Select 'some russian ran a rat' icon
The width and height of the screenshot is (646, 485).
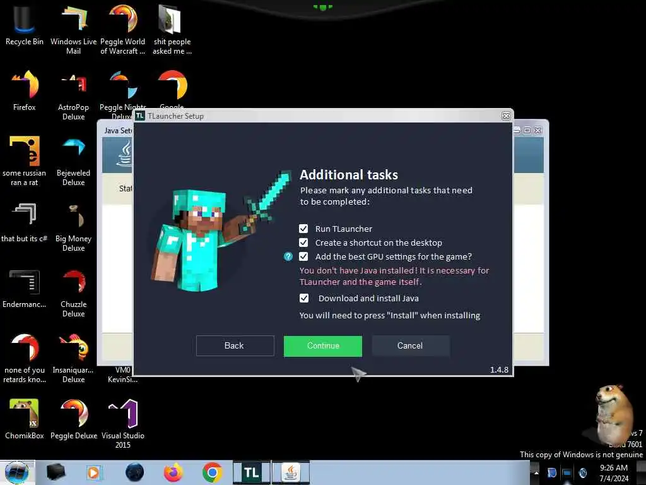[x=25, y=161]
